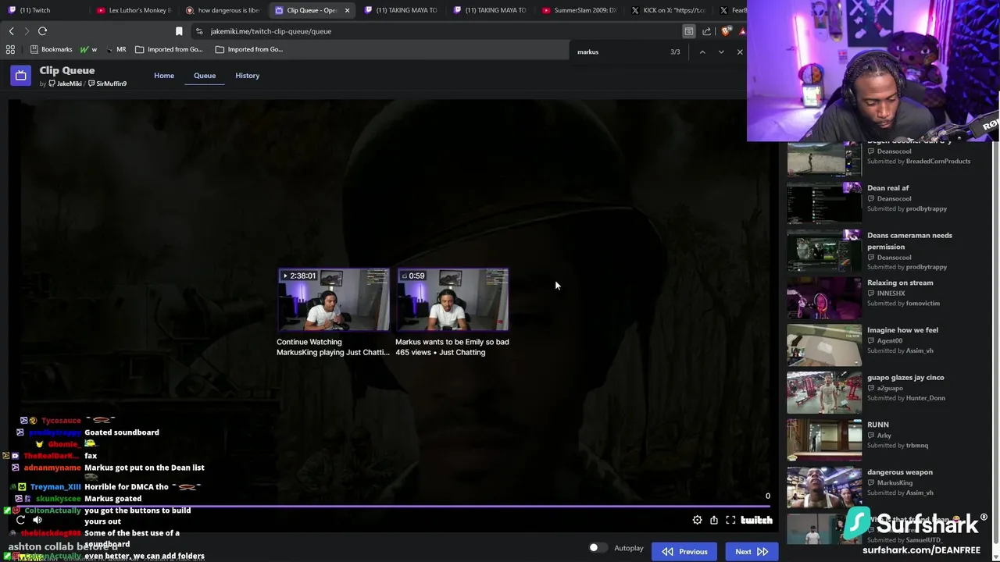The height and width of the screenshot is (562, 1000).
Task: Click chat username 'Treyman_XIII'
Action: tap(55, 487)
